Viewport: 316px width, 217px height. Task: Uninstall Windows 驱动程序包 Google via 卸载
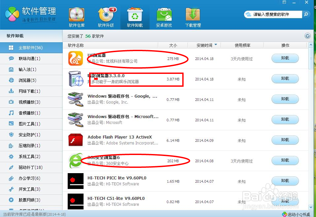[285, 99]
